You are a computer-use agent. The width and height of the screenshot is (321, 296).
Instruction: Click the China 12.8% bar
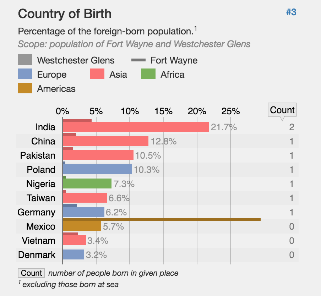pyautogui.click(x=105, y=142)
